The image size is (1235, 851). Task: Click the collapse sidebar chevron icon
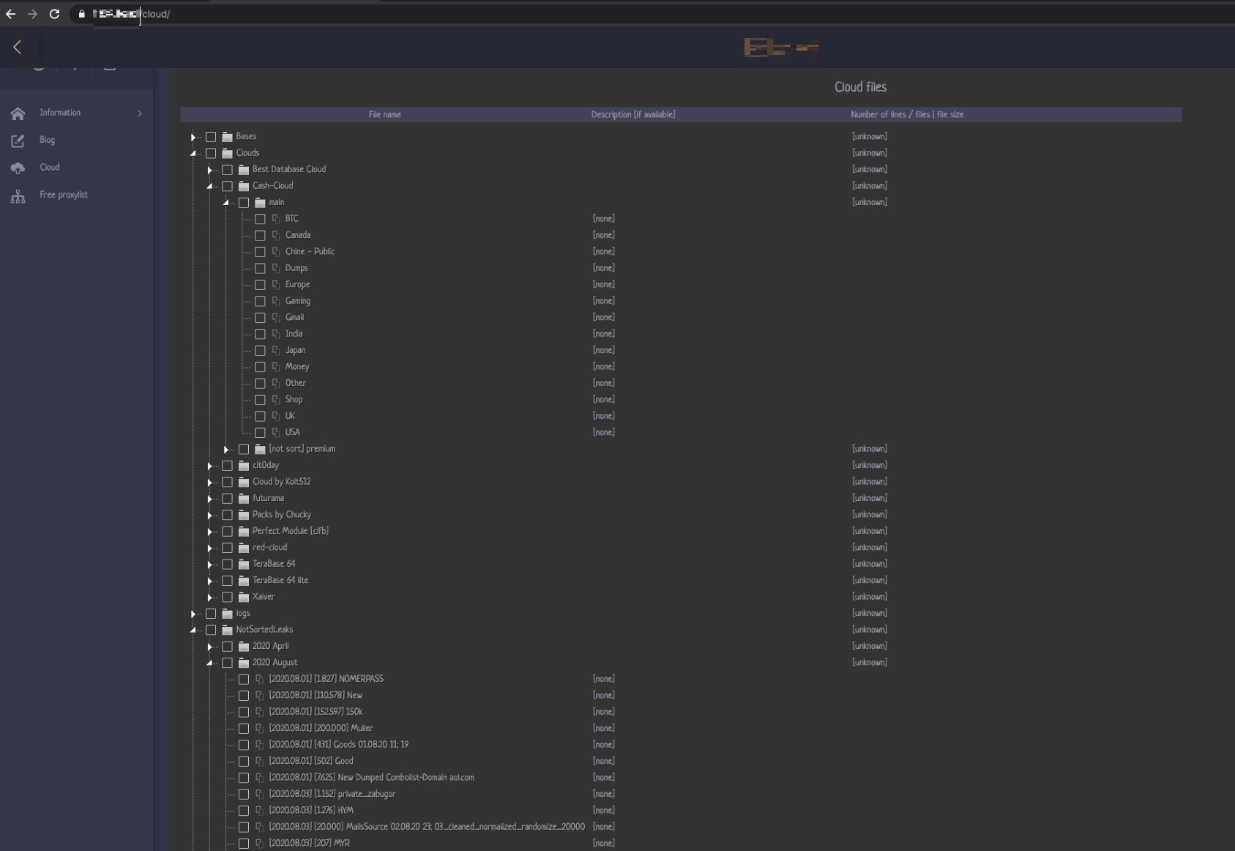tap(18, 48)
